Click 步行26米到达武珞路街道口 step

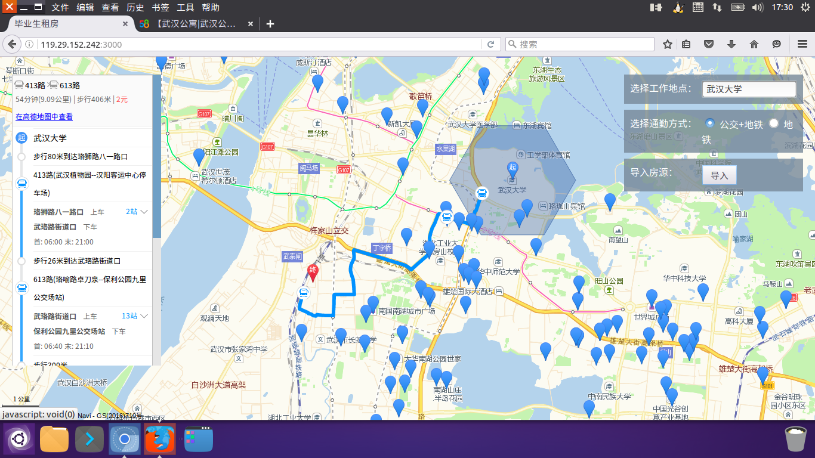[77, 261]
